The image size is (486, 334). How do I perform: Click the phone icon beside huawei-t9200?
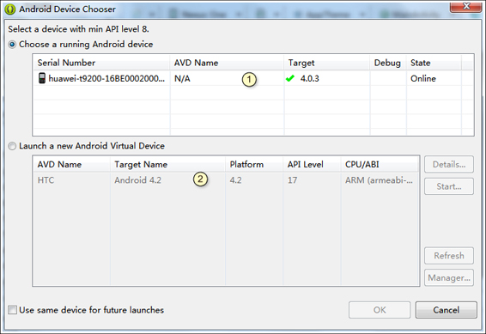point(42,78)
